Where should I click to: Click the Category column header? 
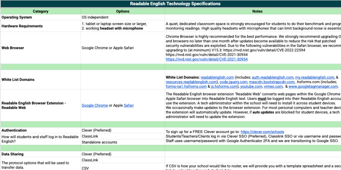tap(40, 11)
